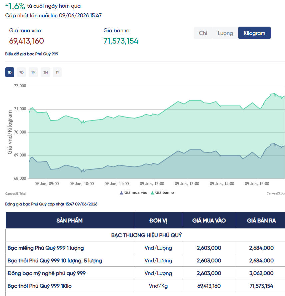Viewport: 285px width, 296px height.
Task: Switch price unit to Lượng
Action: point(225,33)
